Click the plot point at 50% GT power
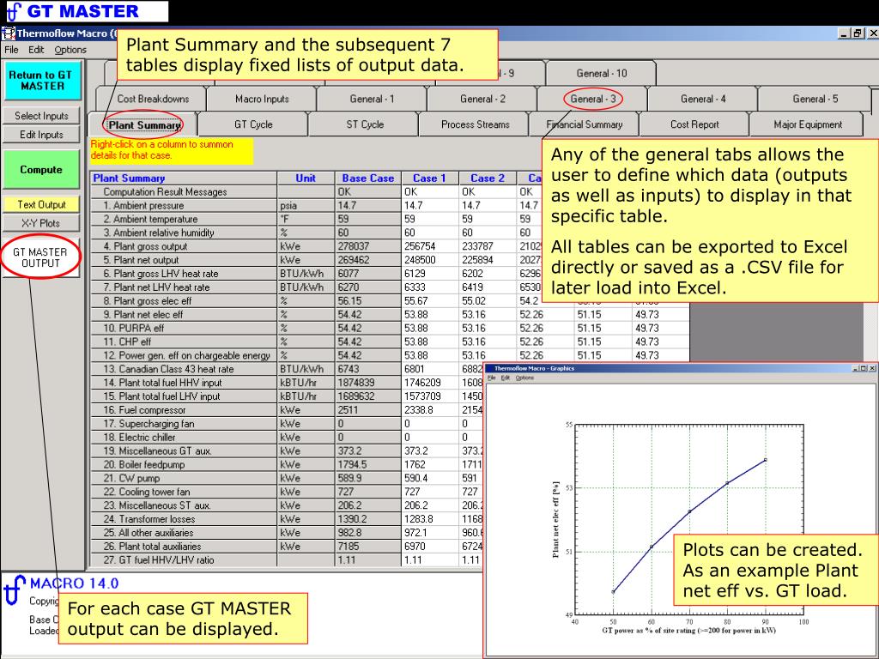 tap(613, 592)
